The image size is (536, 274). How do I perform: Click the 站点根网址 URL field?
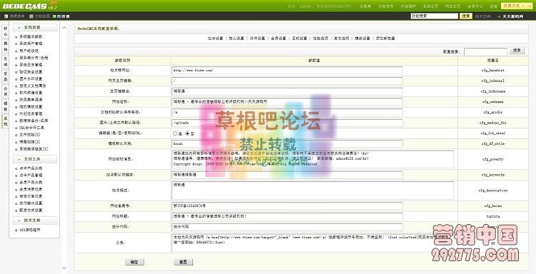pos(287,71)
